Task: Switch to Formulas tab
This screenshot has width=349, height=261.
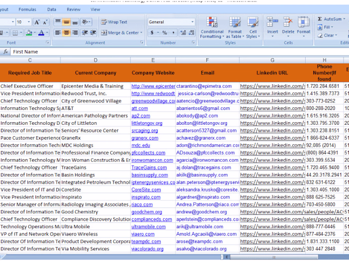Action: tap(27, 9)
